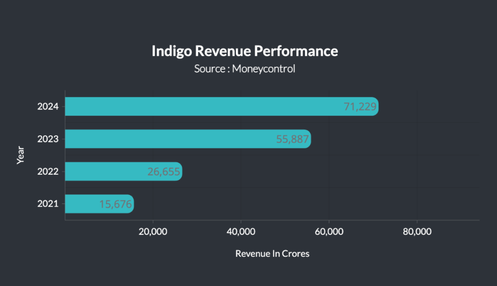Click the 2023 year axis label
This screenshot has width=497, height=286.
click(x=48, y=139)
